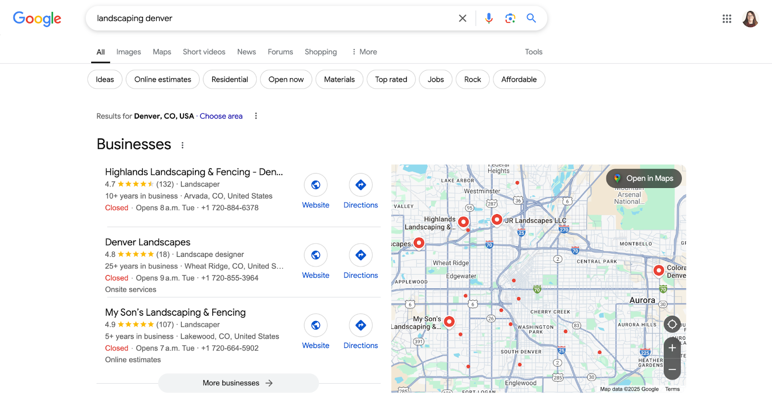Apply the Residential filter chip
Screen dimensions: 772x402
pyautogui.click(x=230, y=80)
